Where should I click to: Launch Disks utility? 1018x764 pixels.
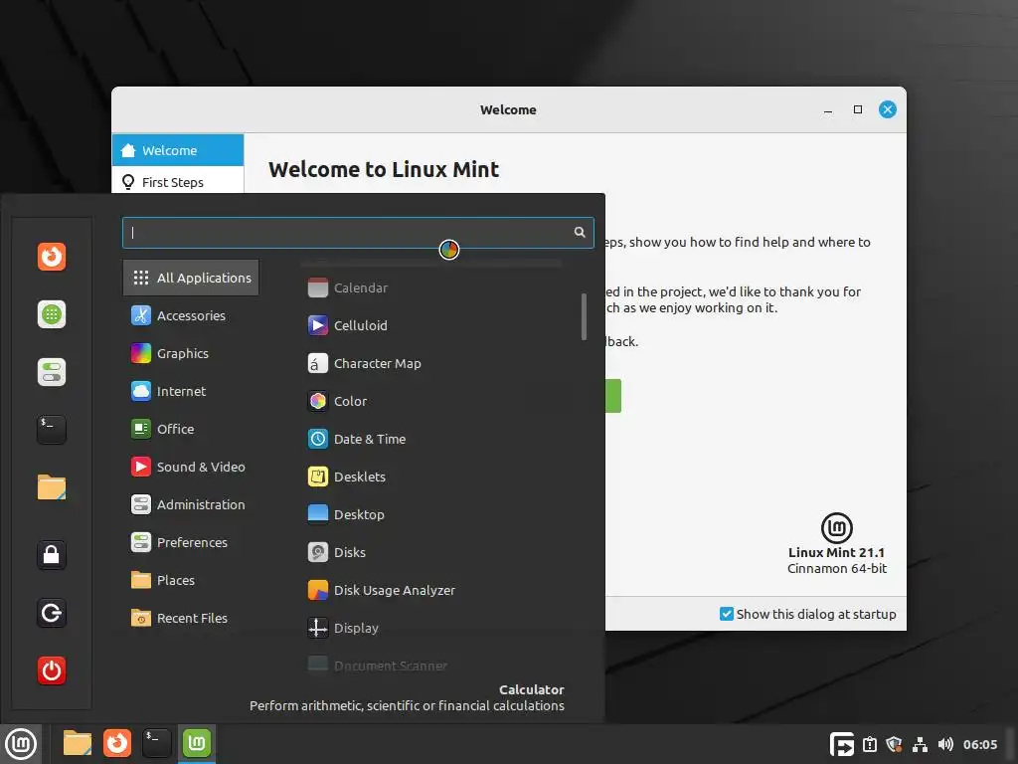(431, 552)
